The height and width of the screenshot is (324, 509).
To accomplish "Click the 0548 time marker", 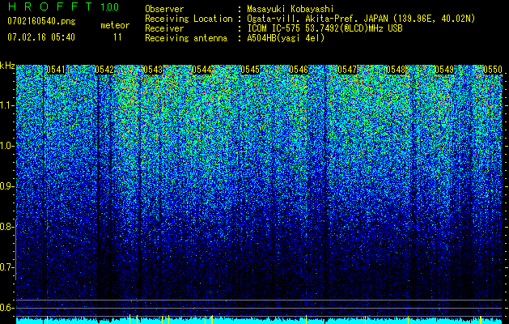I will pos(396,70).
